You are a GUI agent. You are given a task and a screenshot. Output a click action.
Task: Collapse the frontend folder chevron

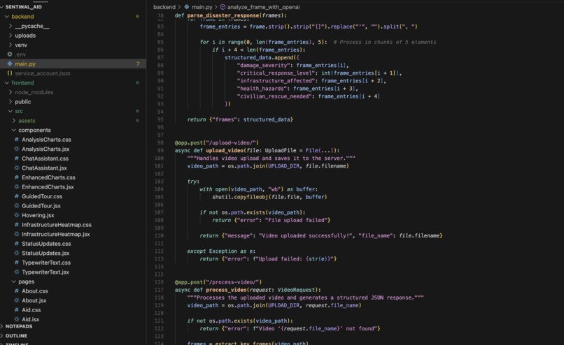click(x=7, y=82)
